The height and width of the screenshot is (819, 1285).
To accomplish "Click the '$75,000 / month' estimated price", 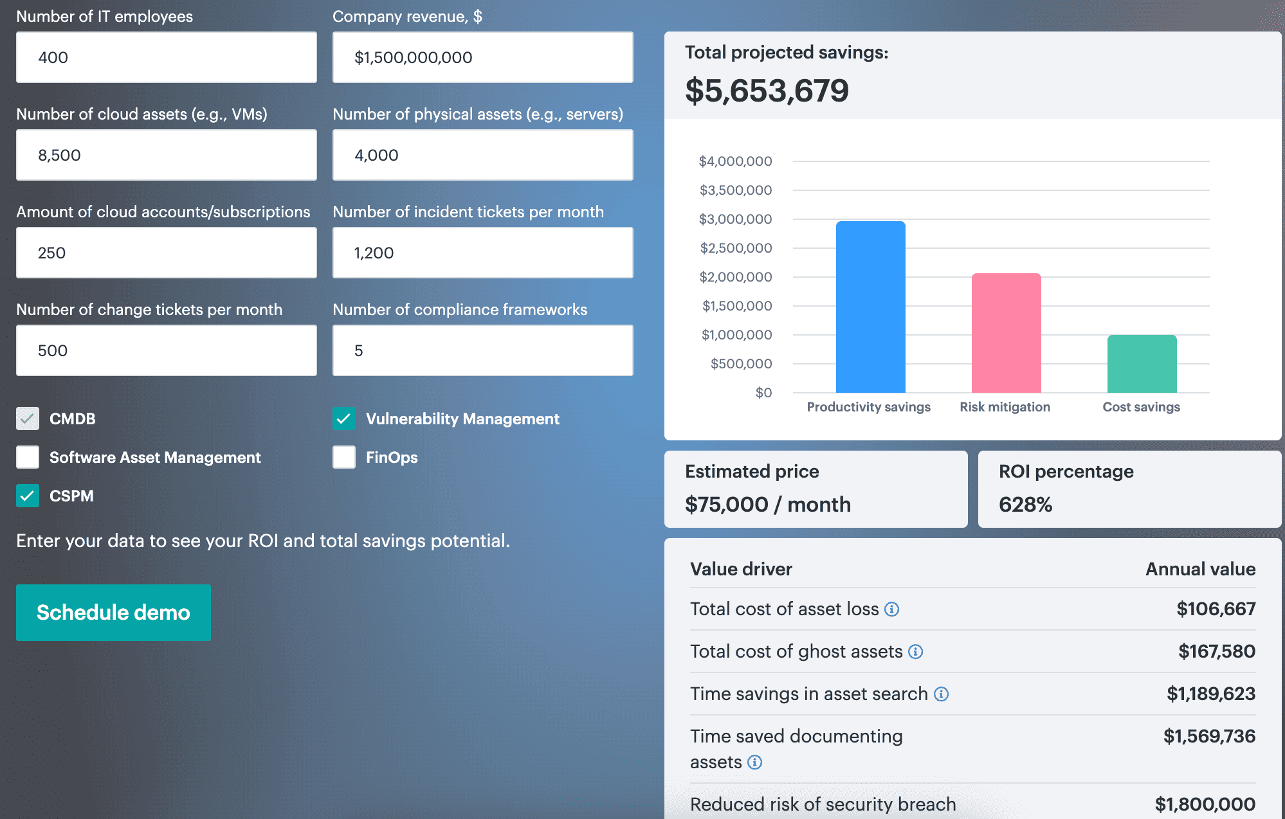I will [x=768, y=505].
